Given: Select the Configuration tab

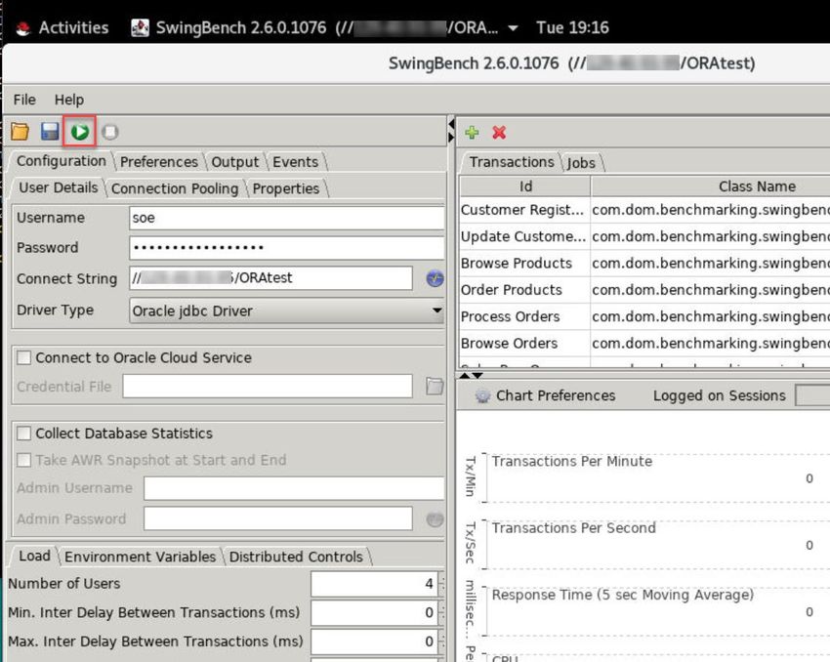Looking at the screenshot, I should pyautogui.click(x=62, y=161).
